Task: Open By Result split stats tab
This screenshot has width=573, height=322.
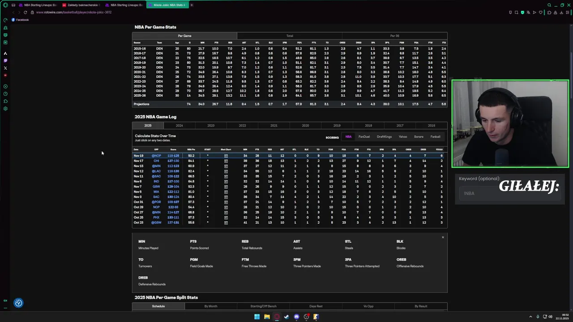Action: coord(421,306)
